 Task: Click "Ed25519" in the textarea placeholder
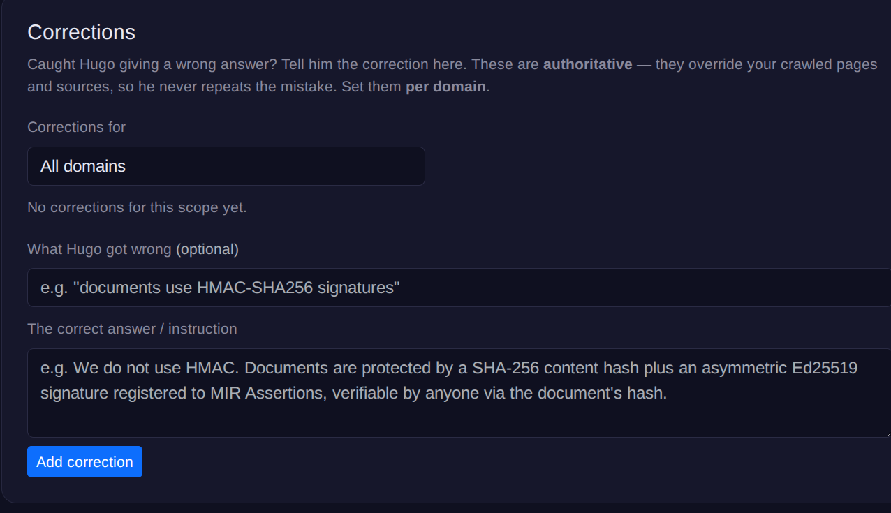[825, 368]
